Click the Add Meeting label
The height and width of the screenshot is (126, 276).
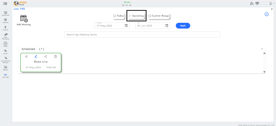tap(24, 24)
